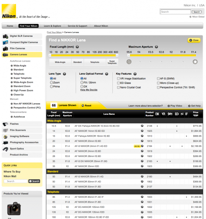Screen dimensions: 206x219
Task: Click the Digital SLR Cameras sidebar camera icon
Action: click(x=6, y=36)
